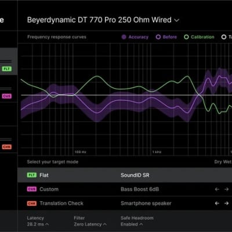Go to previous Custom preset with left arrow

(x=217, y=189)
